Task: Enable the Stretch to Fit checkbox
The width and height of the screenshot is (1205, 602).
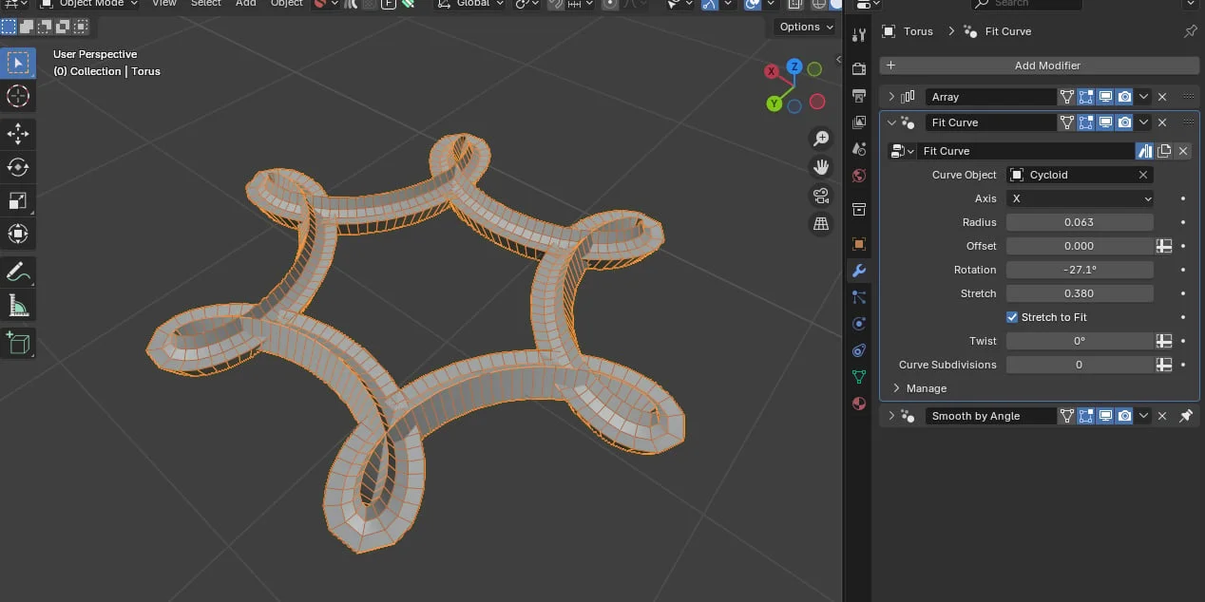Action: [1012, 316]
